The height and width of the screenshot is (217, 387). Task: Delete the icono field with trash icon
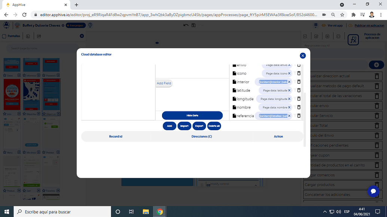coord(299,73)
